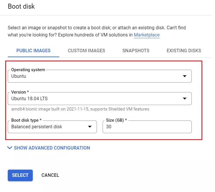Viewport: 215px width, 192px height.
Task: Select the Ubuntu operating system field
Action: tap(100, 76)
